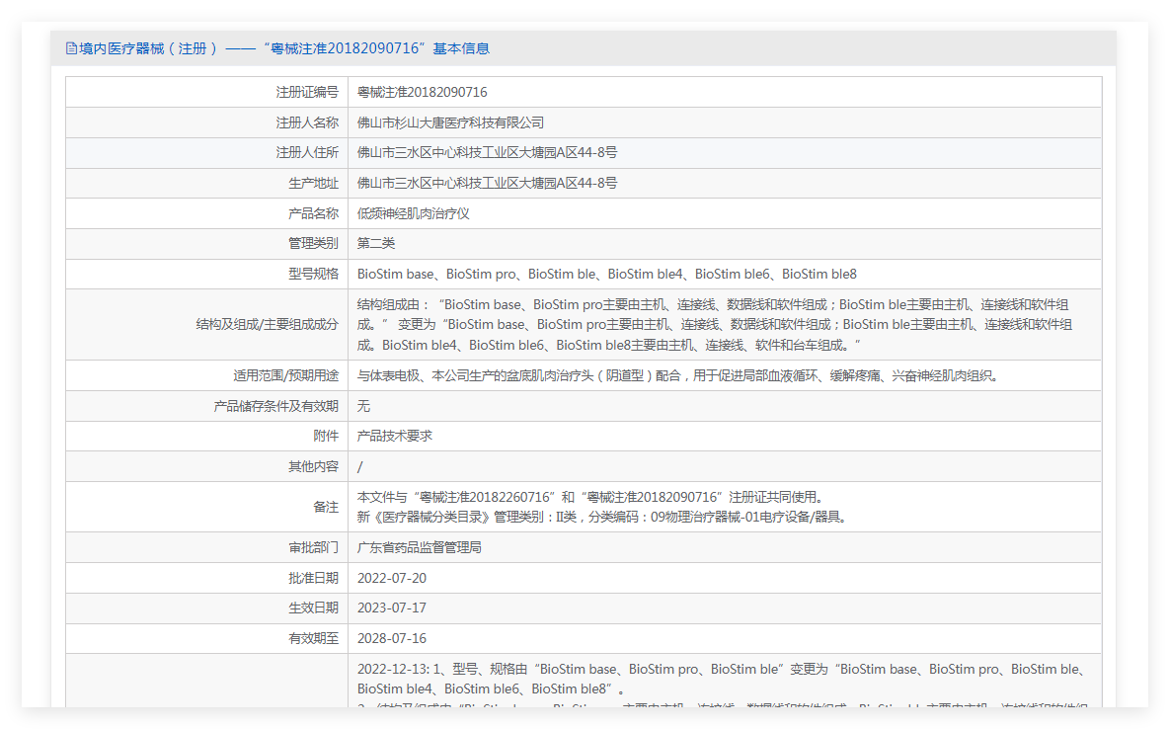Click the 注册证编号 label cell
Image resolution: width=1170 pixels, height=729 pixels.
coord(206,93)
